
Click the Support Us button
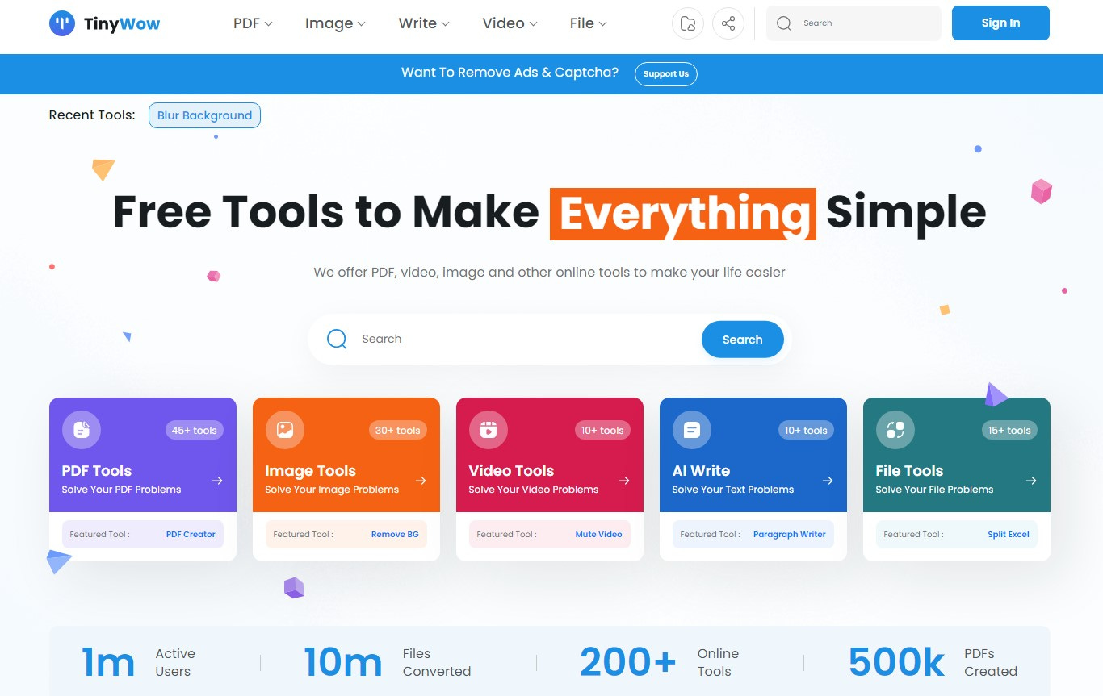pos(666,73)
